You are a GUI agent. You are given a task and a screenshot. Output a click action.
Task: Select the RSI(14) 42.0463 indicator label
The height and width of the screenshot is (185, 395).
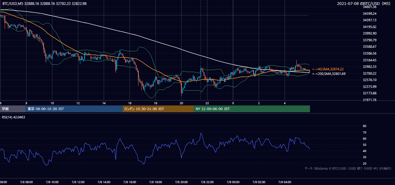[13, 117]
